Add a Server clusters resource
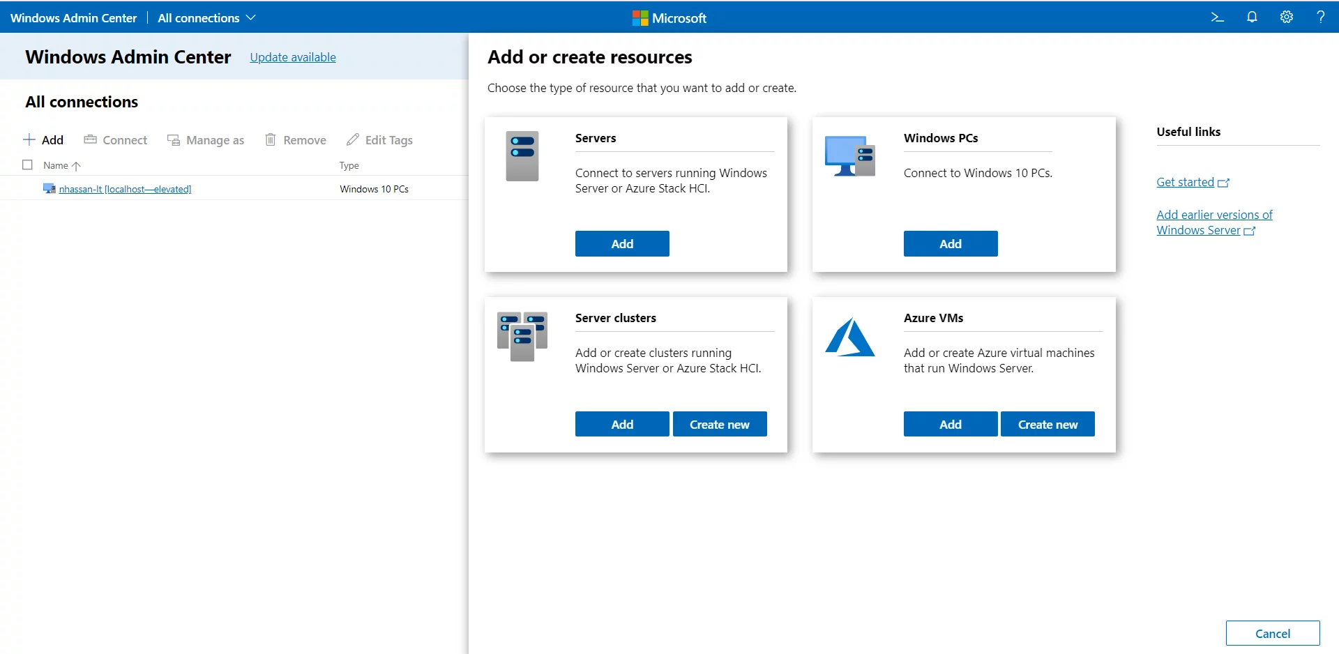Screen dimensions: 1339x654 (622, 424)
